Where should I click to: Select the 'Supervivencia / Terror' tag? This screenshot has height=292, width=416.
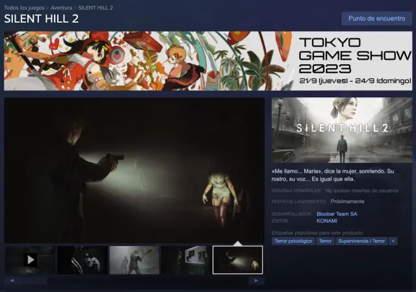click(361, 241)
